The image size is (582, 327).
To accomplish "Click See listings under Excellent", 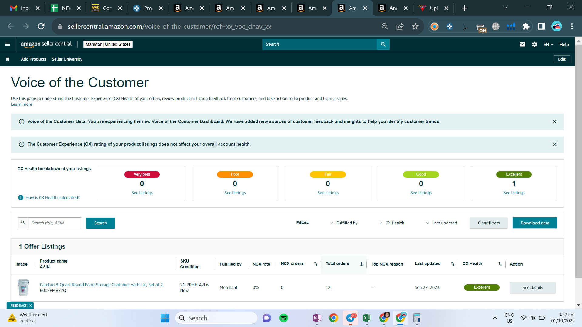I will 514,193.
